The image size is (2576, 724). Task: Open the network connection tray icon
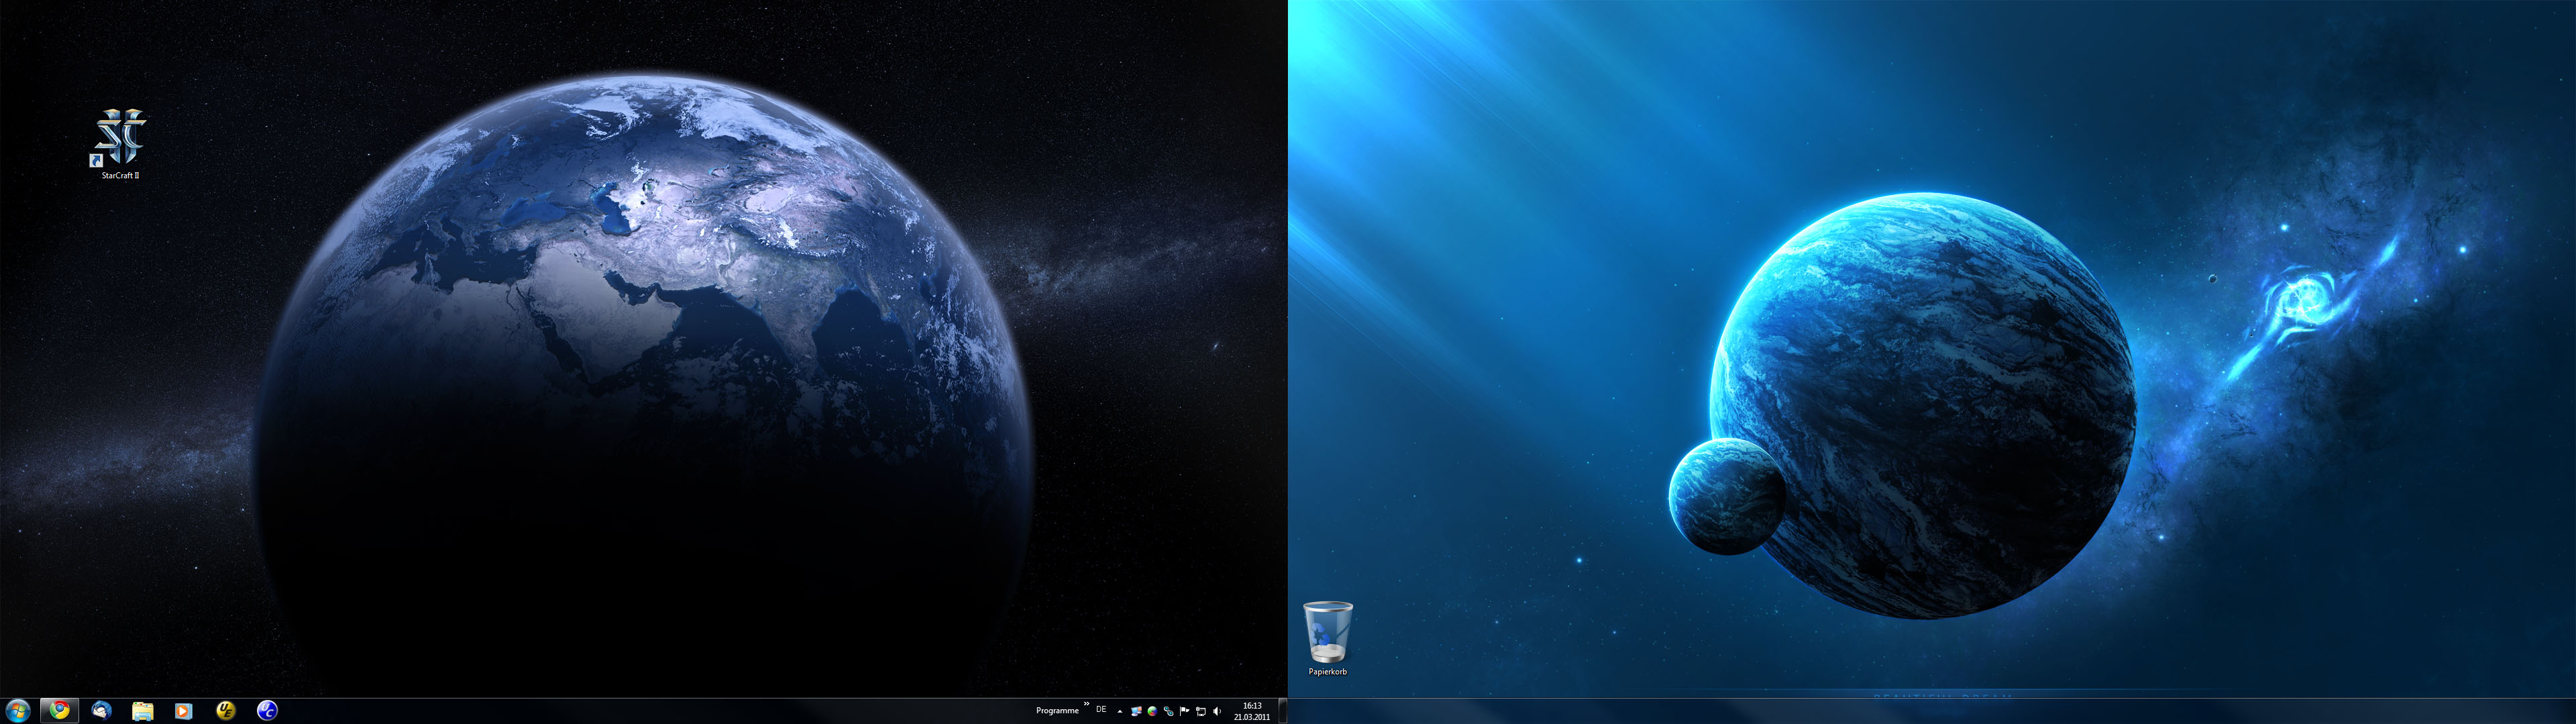(x=1201, y=711)
